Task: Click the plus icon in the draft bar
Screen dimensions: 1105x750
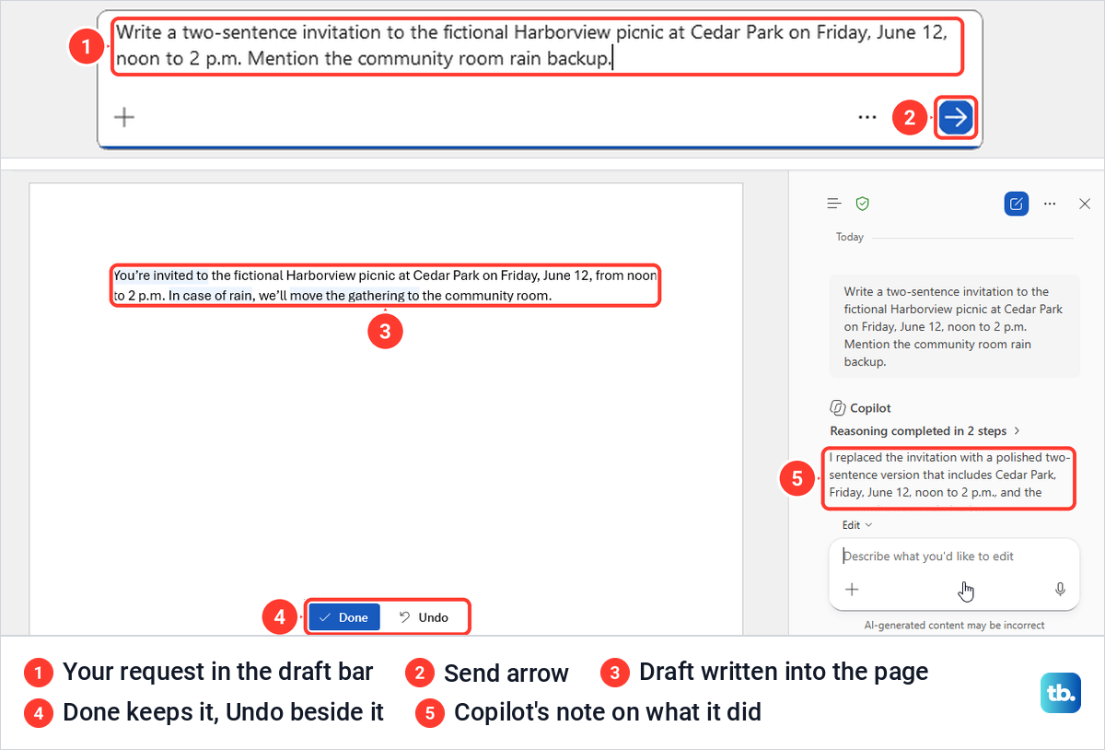Action: click(123, 117)
